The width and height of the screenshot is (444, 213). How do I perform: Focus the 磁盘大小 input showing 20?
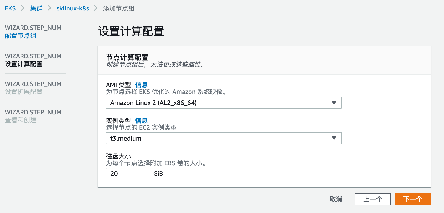pos(127,174)
